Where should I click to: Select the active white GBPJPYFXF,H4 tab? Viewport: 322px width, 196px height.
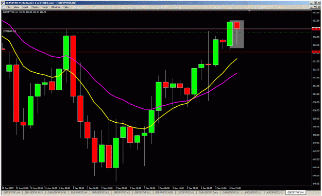pyautogui.click(x=295, y=192)
